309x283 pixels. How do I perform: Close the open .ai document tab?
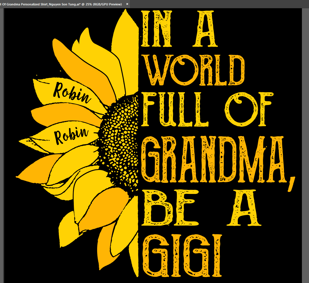click(x=127, y=4)
